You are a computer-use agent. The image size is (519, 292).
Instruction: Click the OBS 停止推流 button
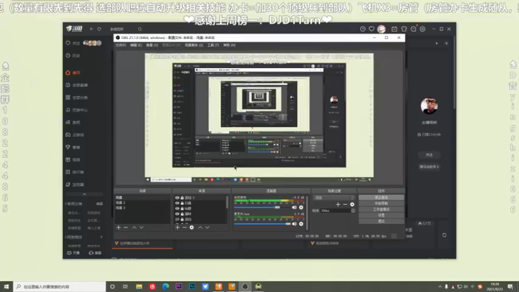(x=381, y=197)
